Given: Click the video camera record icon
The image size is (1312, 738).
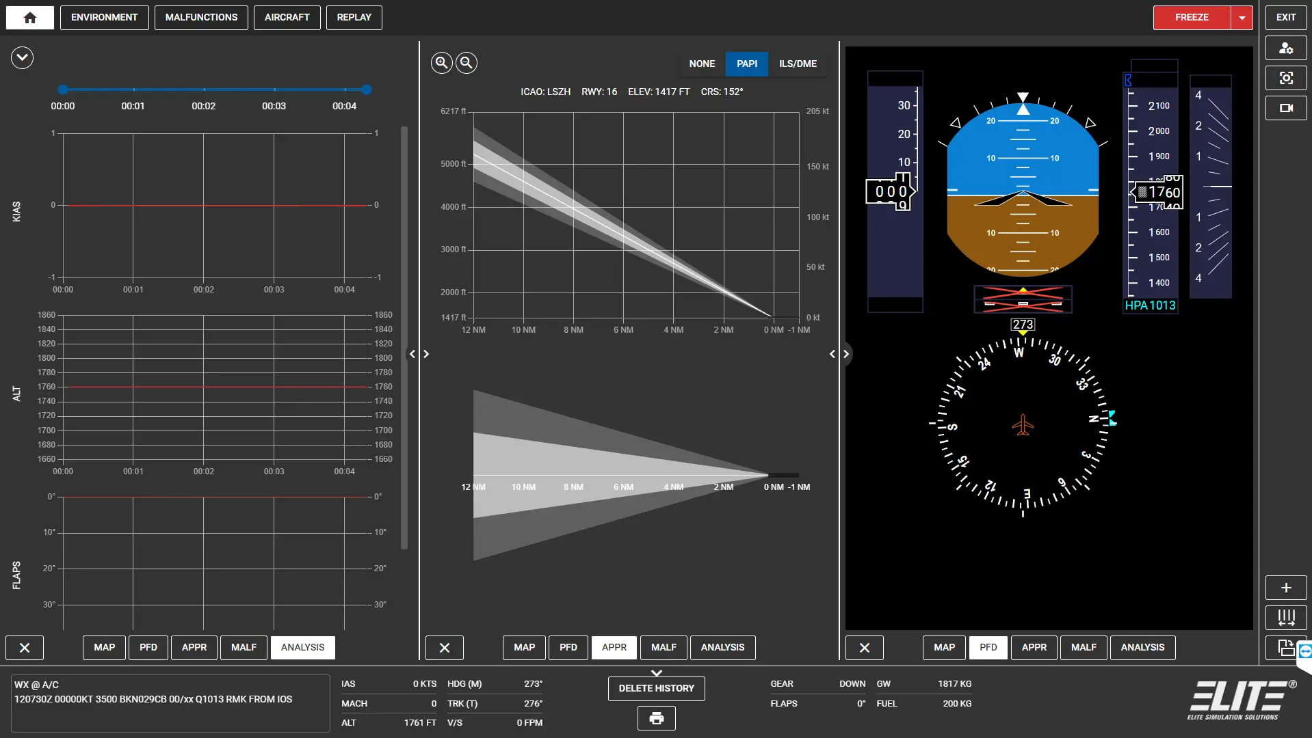Looking at the screenshot, I should [1286, 108].
